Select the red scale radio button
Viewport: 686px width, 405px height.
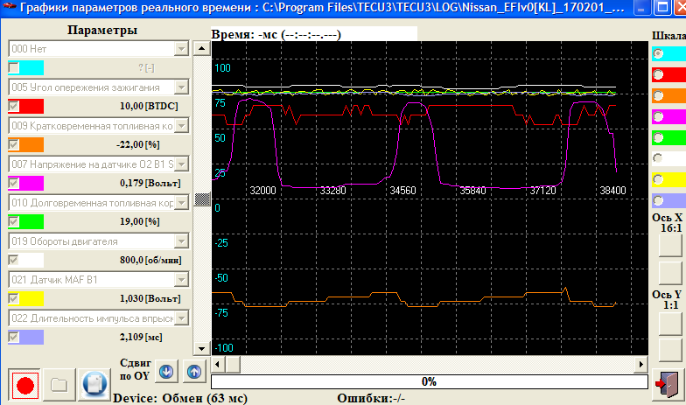658,74
